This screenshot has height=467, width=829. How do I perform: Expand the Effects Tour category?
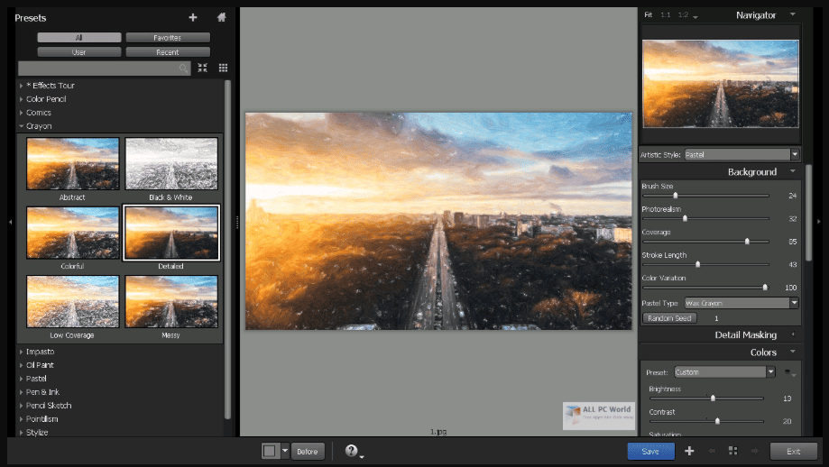point(21,86)
